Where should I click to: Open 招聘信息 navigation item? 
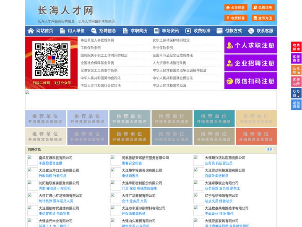(107, 31)
